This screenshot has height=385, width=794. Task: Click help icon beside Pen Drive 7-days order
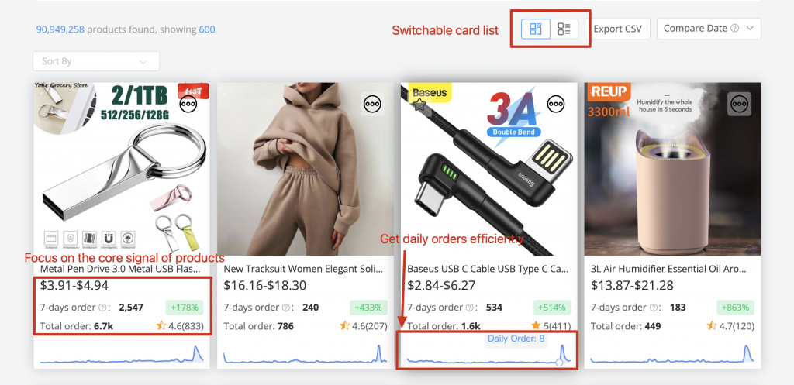pyautogui.click(x=103, y=307)
